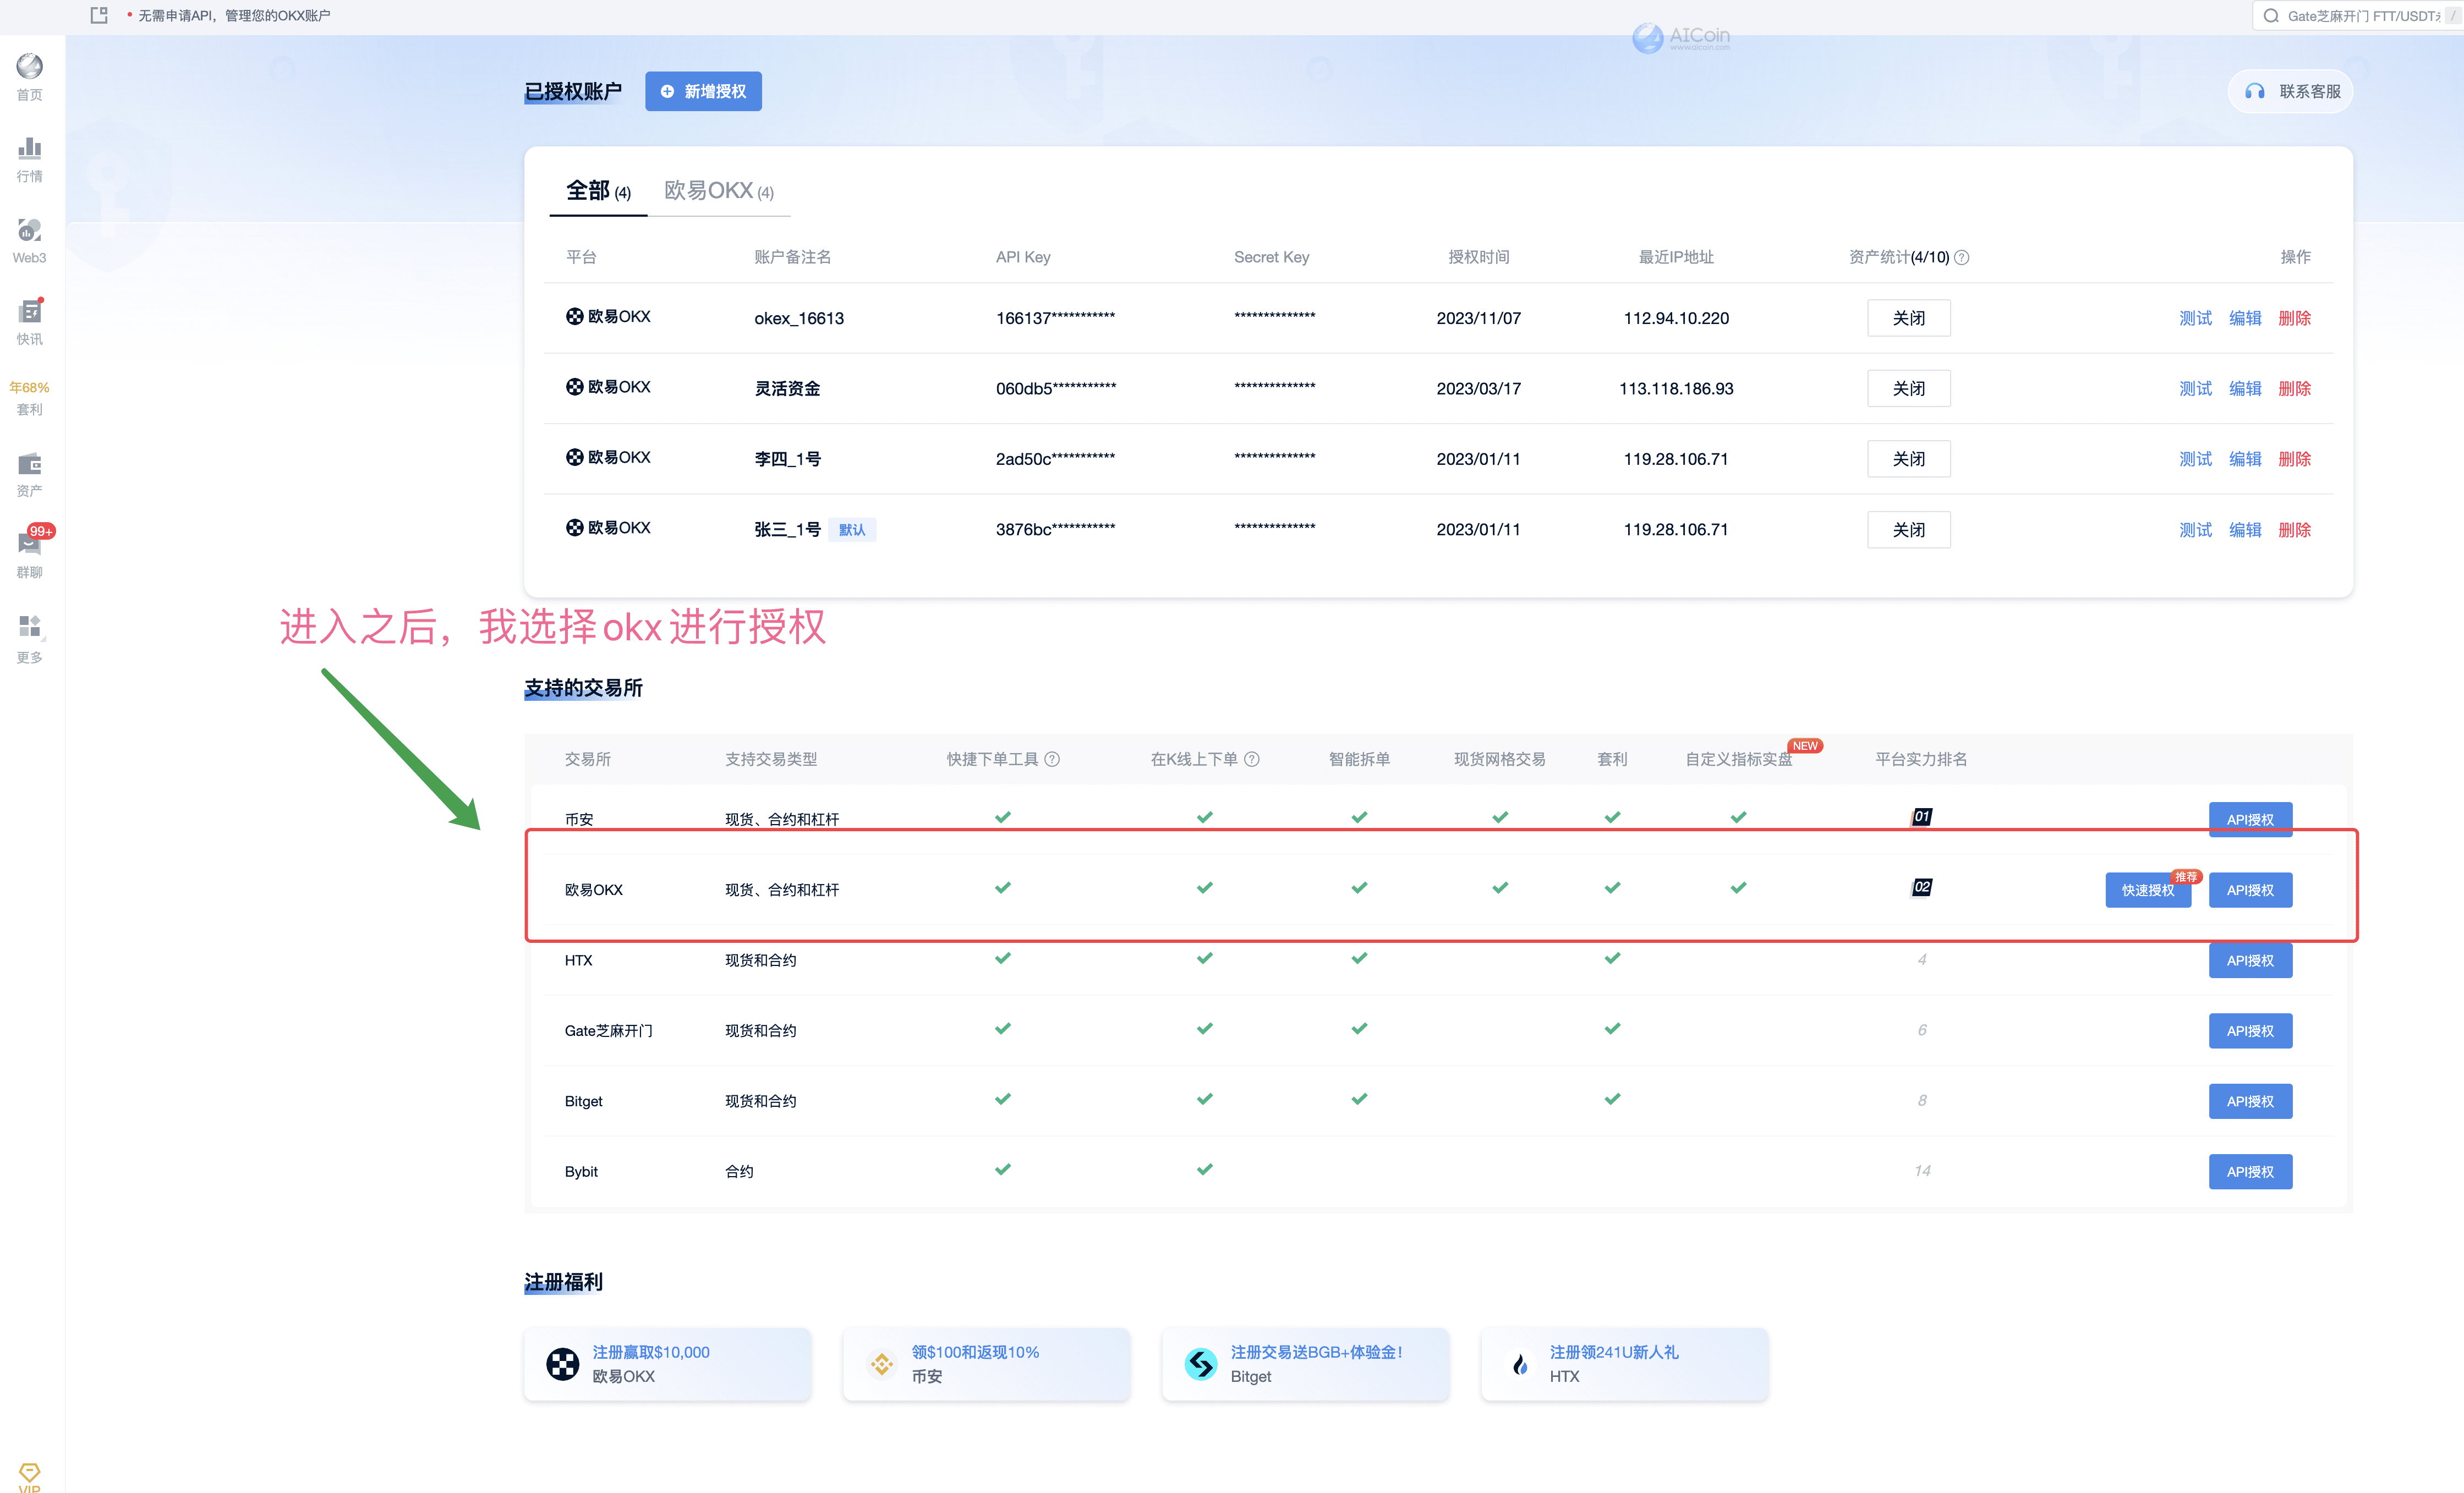
Task: Click the OKX logo in the okex_16613 row
Action: (574, 316)
